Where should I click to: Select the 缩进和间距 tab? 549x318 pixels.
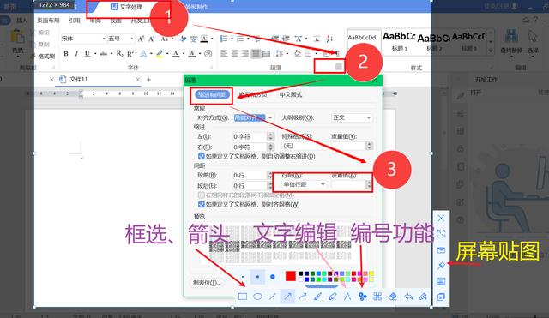(x=212, y=94)
